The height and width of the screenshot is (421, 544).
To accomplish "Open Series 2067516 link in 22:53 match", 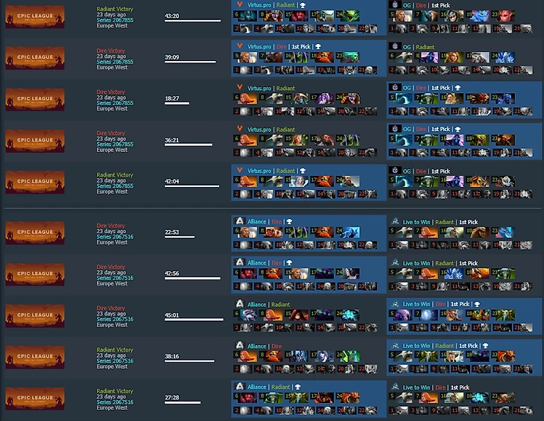I will pyautogui.click(x=115, y=237).
